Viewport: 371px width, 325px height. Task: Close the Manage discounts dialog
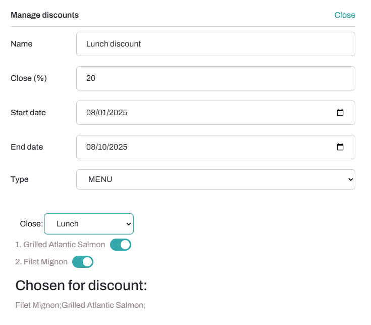click(344, 15)
